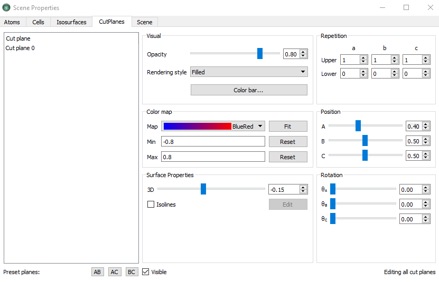Increase the Opacity value with up arrow
Viewport: 439px width, 282px height.
click(x=303, y=52)
